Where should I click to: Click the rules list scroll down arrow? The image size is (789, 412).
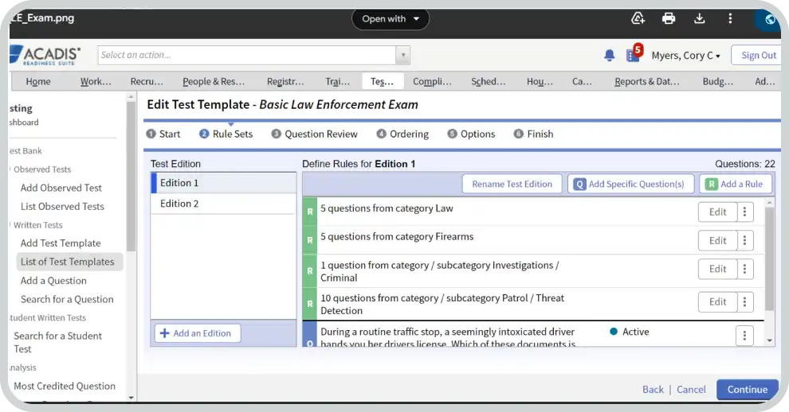coord(769,340)
